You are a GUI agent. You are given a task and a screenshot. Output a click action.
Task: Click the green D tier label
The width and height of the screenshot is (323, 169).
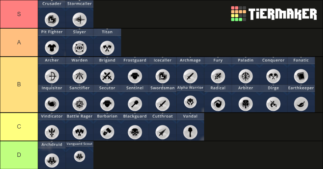click(x=19, y=155)
